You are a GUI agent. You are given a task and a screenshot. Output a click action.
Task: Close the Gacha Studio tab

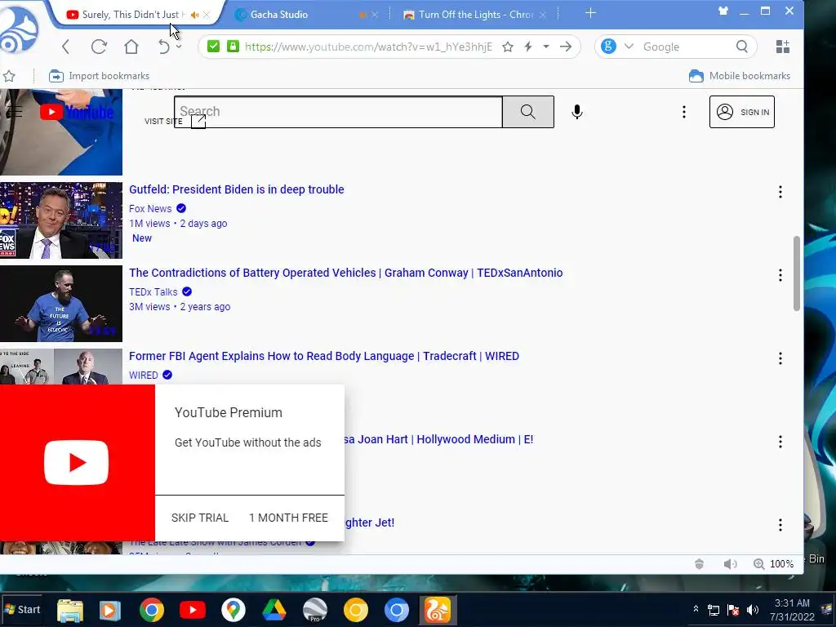click(x=375, y=15)
